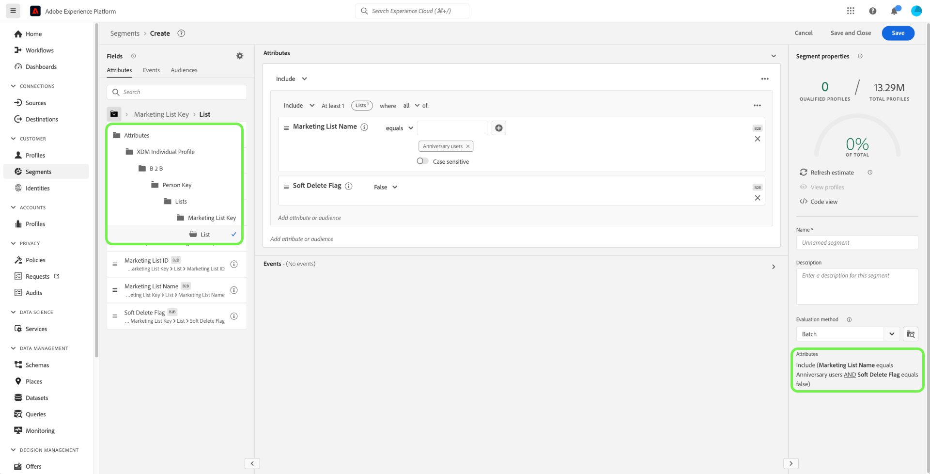Viewport: 930px width, 474px height.
Task: Open the hamburger navigation menu
Action: 13,11
